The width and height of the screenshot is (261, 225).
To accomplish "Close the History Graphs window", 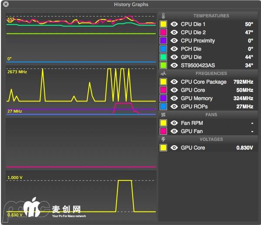I will tap(6, 4).
